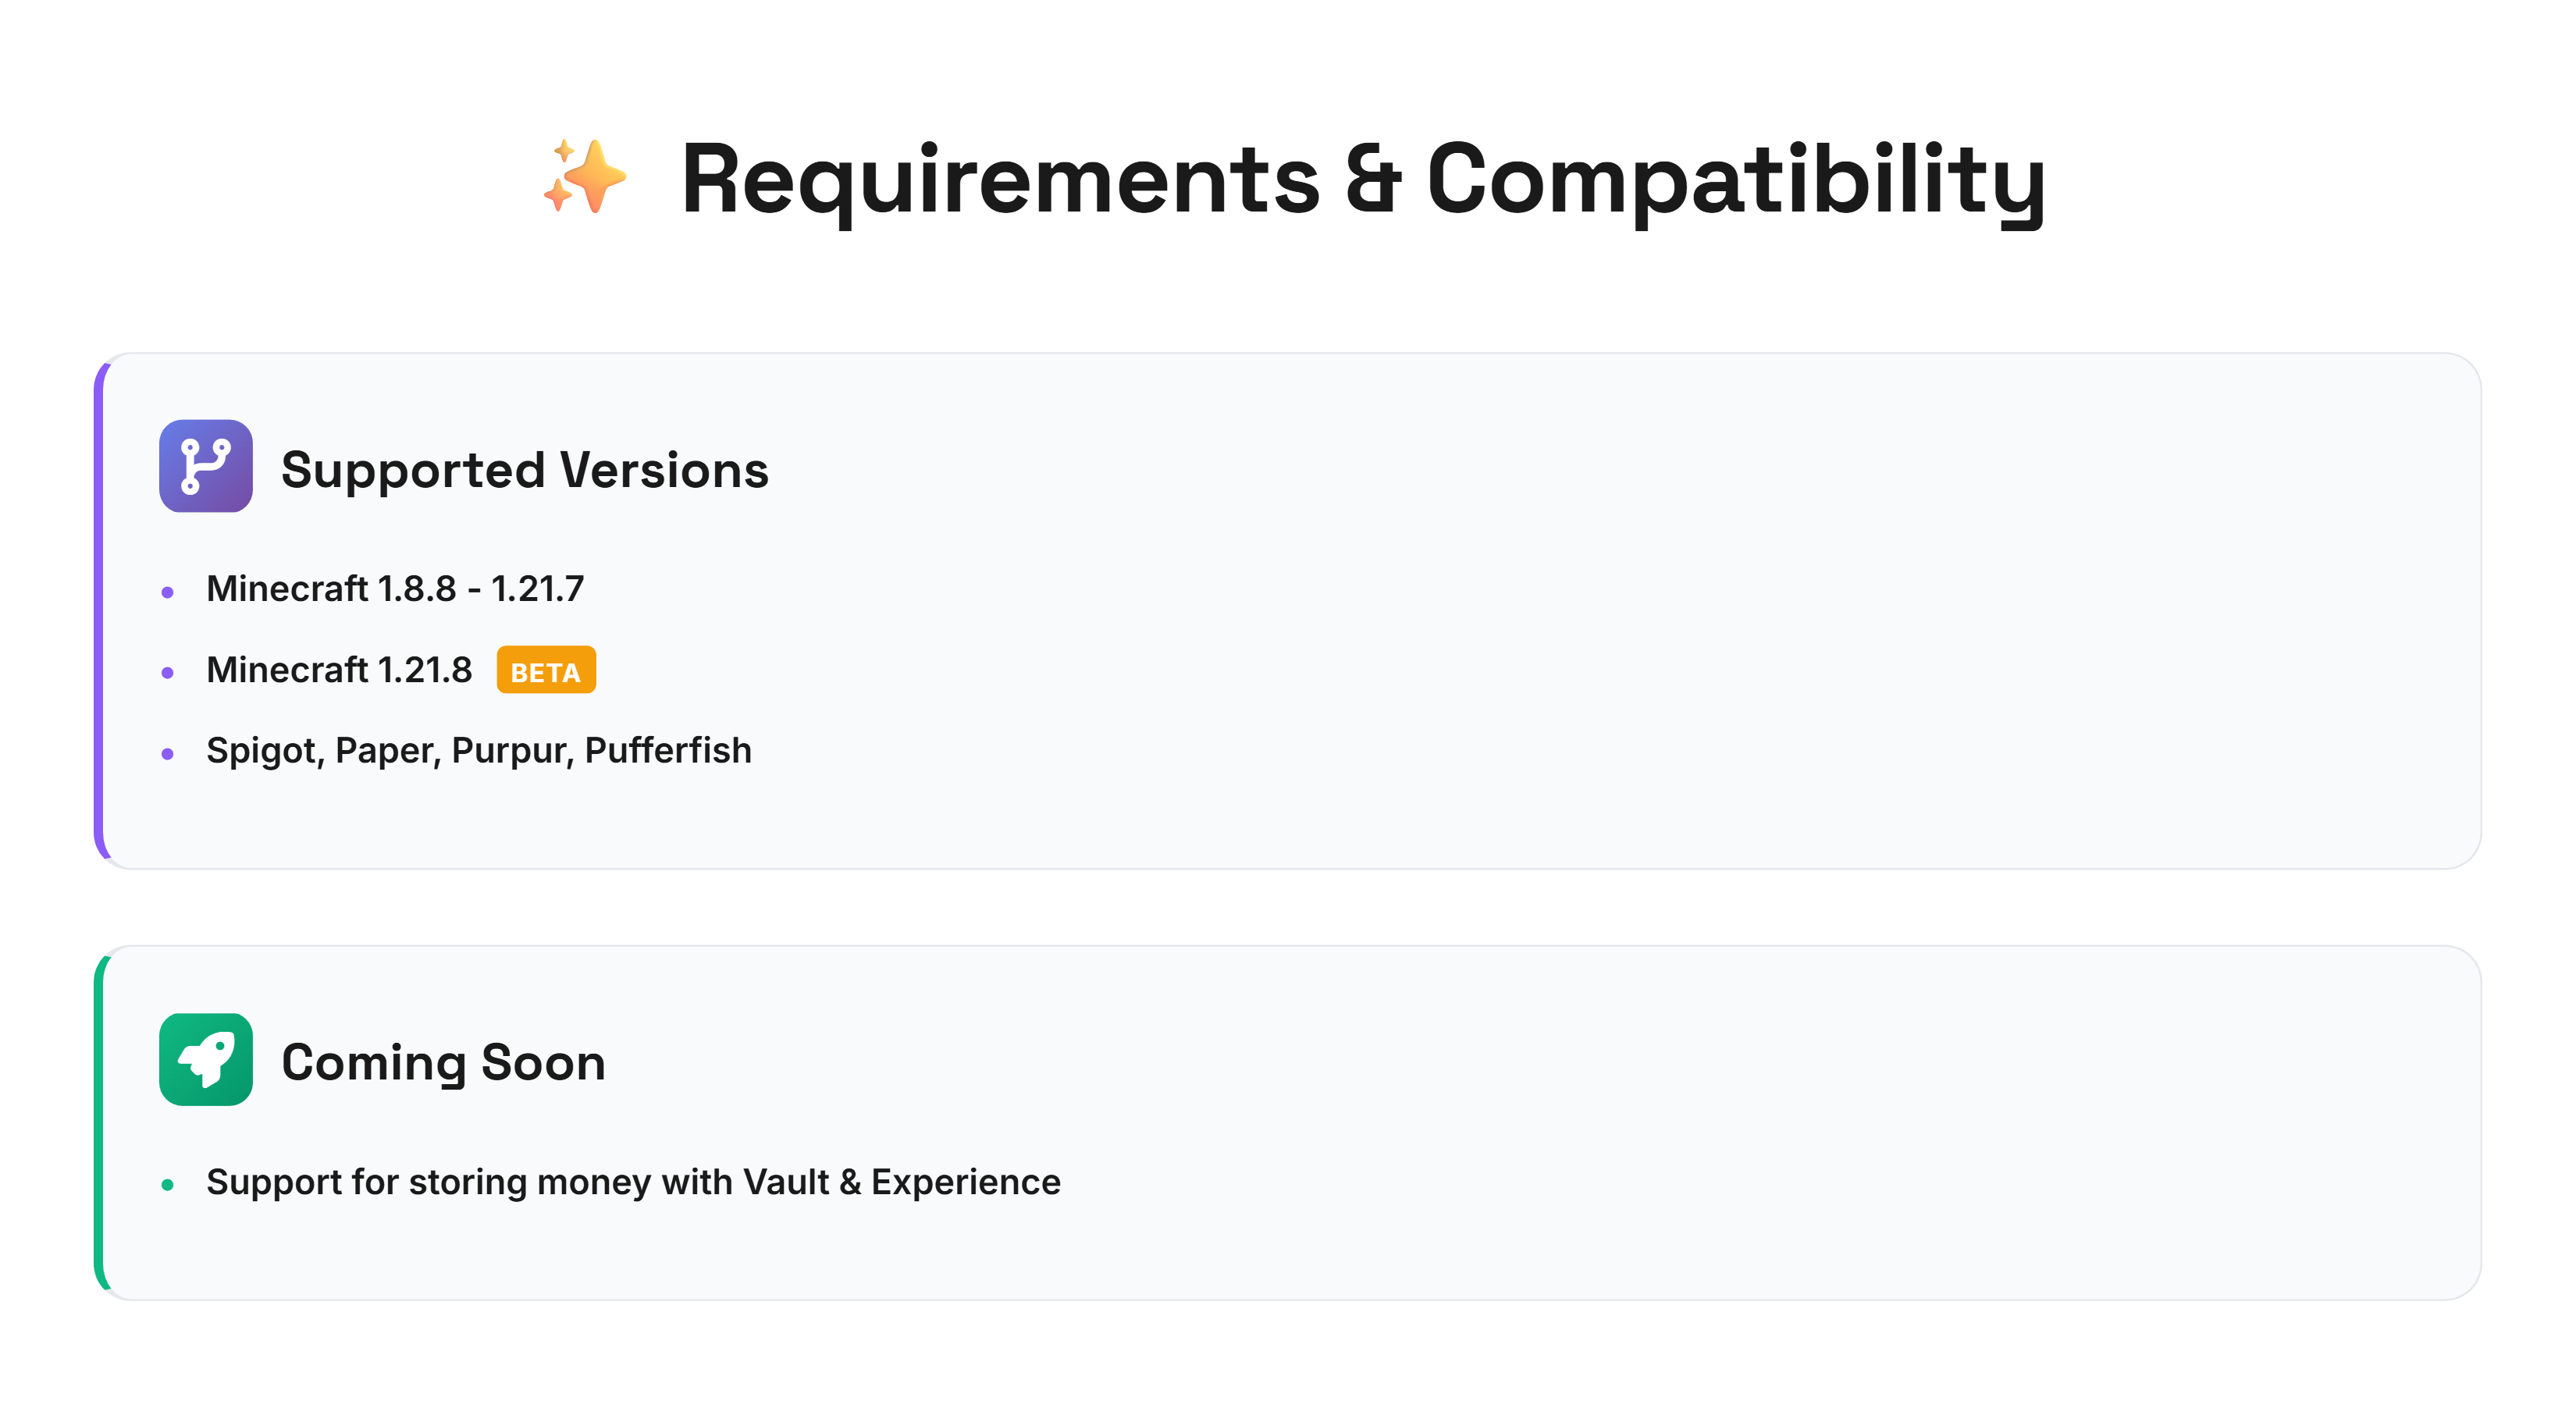Select the Coming Soon section title
This screenshot has width=2576, height=1419.
tap(444, 1062)
